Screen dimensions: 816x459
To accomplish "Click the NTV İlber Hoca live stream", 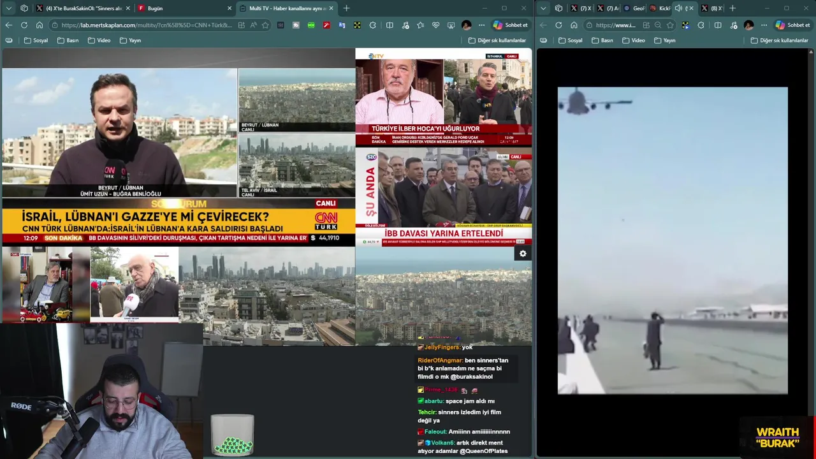I will [x=444, y=98].
